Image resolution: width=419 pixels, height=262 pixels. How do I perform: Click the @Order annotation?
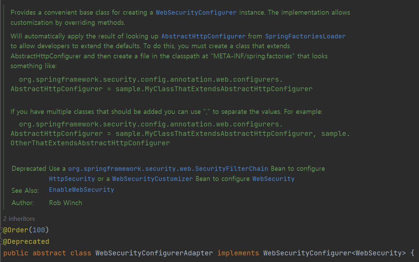pyautogui.click(x=16, y=230)
